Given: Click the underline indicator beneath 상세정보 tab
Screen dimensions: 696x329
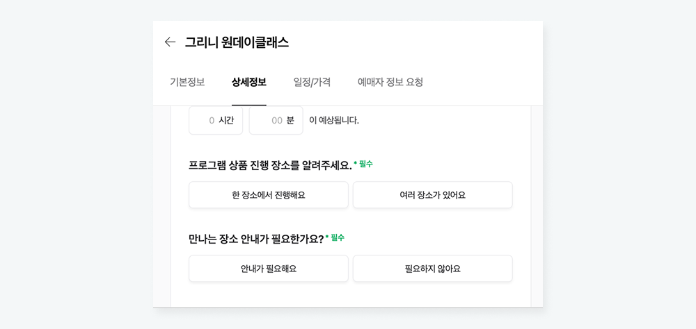Looking at the screenshot, I should point(249,106).
